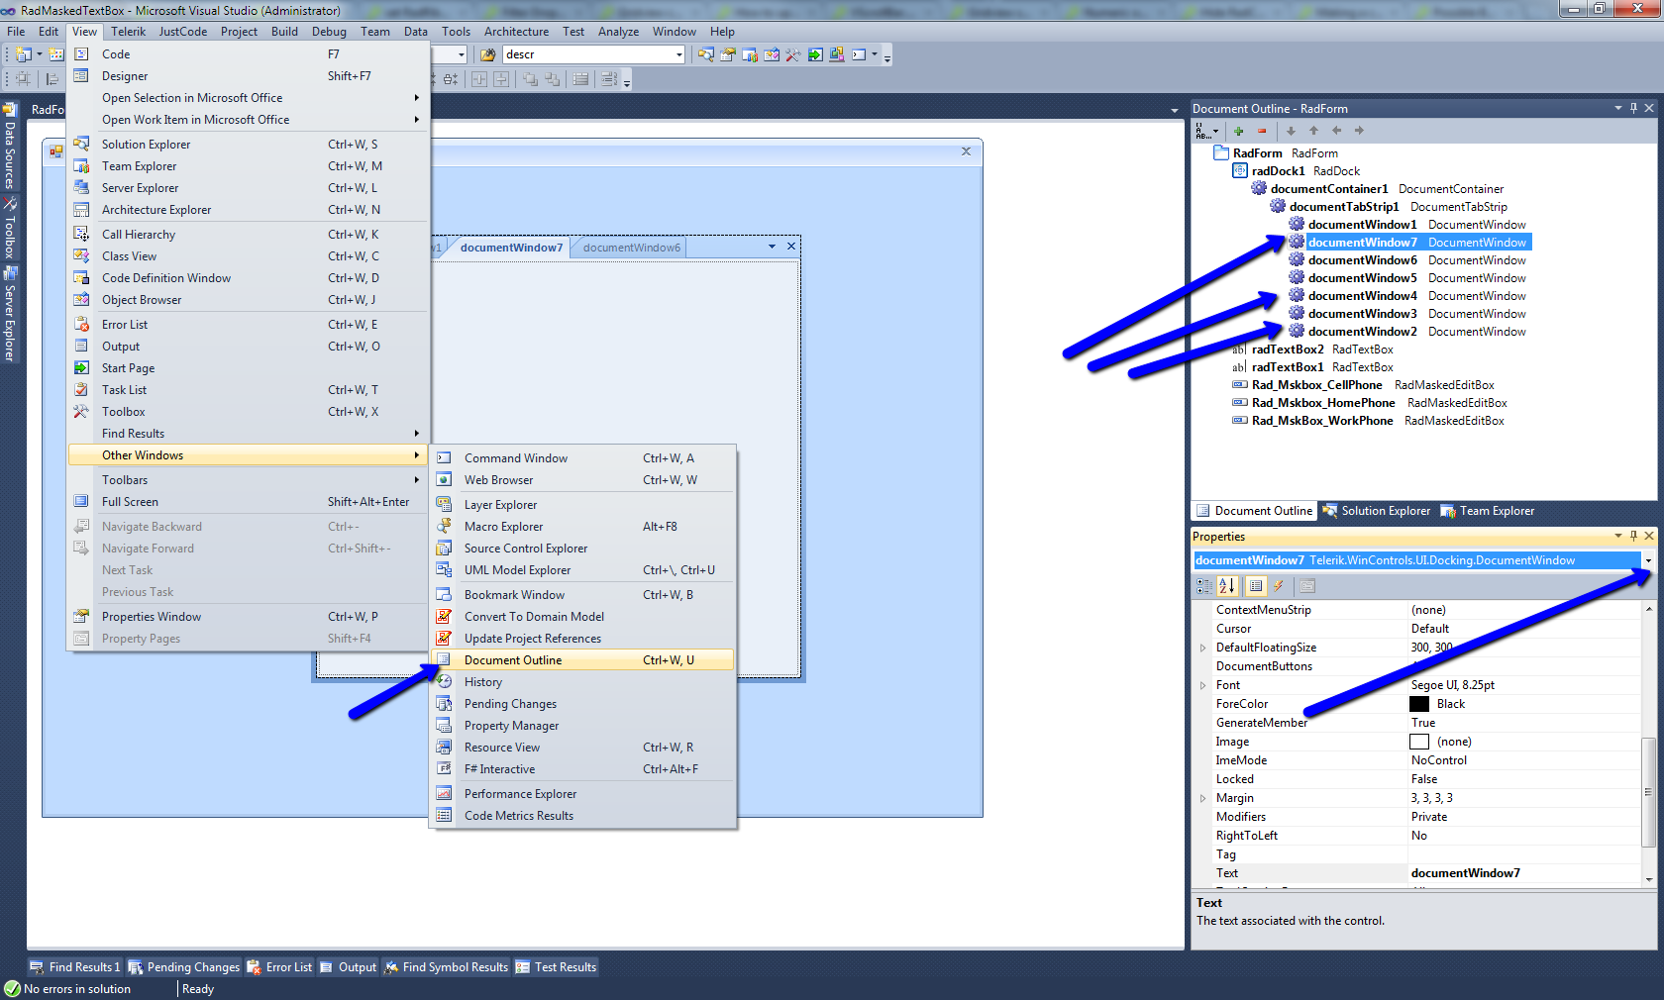Select Properties Window in View menu
This screenshot has height=1000, width=1664.
(x=249, y=617)
